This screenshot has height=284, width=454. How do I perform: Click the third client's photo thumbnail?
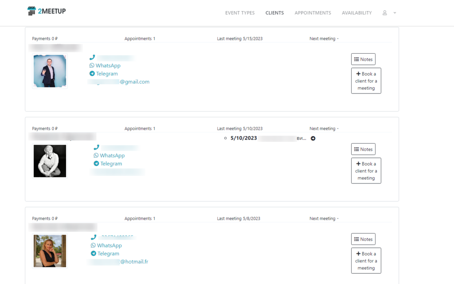[50, 251]
